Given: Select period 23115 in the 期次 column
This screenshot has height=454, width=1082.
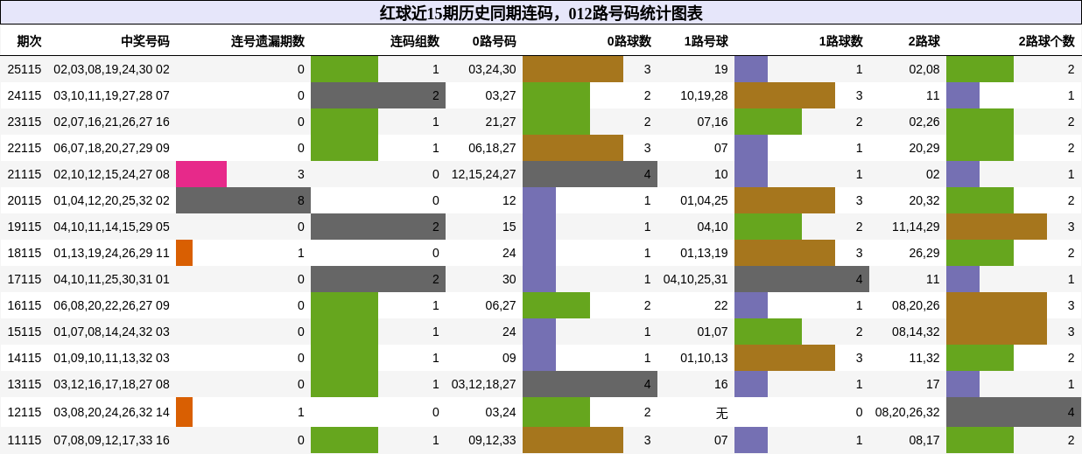Looking at the screenshot, I should click(25, 122).
